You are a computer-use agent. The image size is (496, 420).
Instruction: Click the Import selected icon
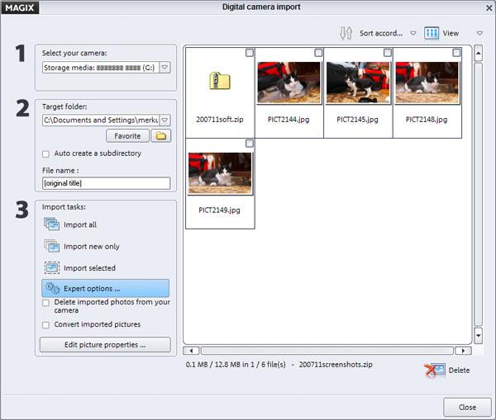51,268
